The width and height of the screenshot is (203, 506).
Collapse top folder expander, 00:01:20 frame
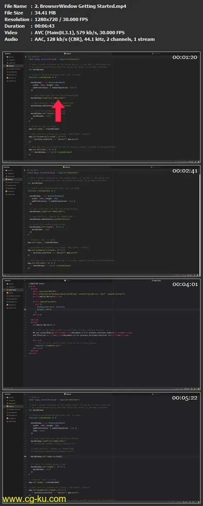click(6, 57)
